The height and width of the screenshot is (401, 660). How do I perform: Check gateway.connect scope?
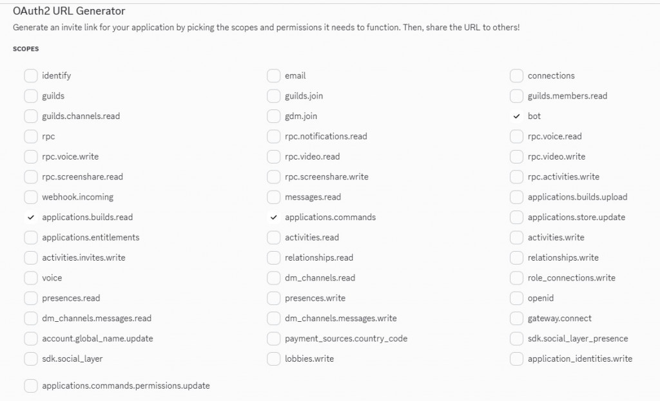coord(516,319)
